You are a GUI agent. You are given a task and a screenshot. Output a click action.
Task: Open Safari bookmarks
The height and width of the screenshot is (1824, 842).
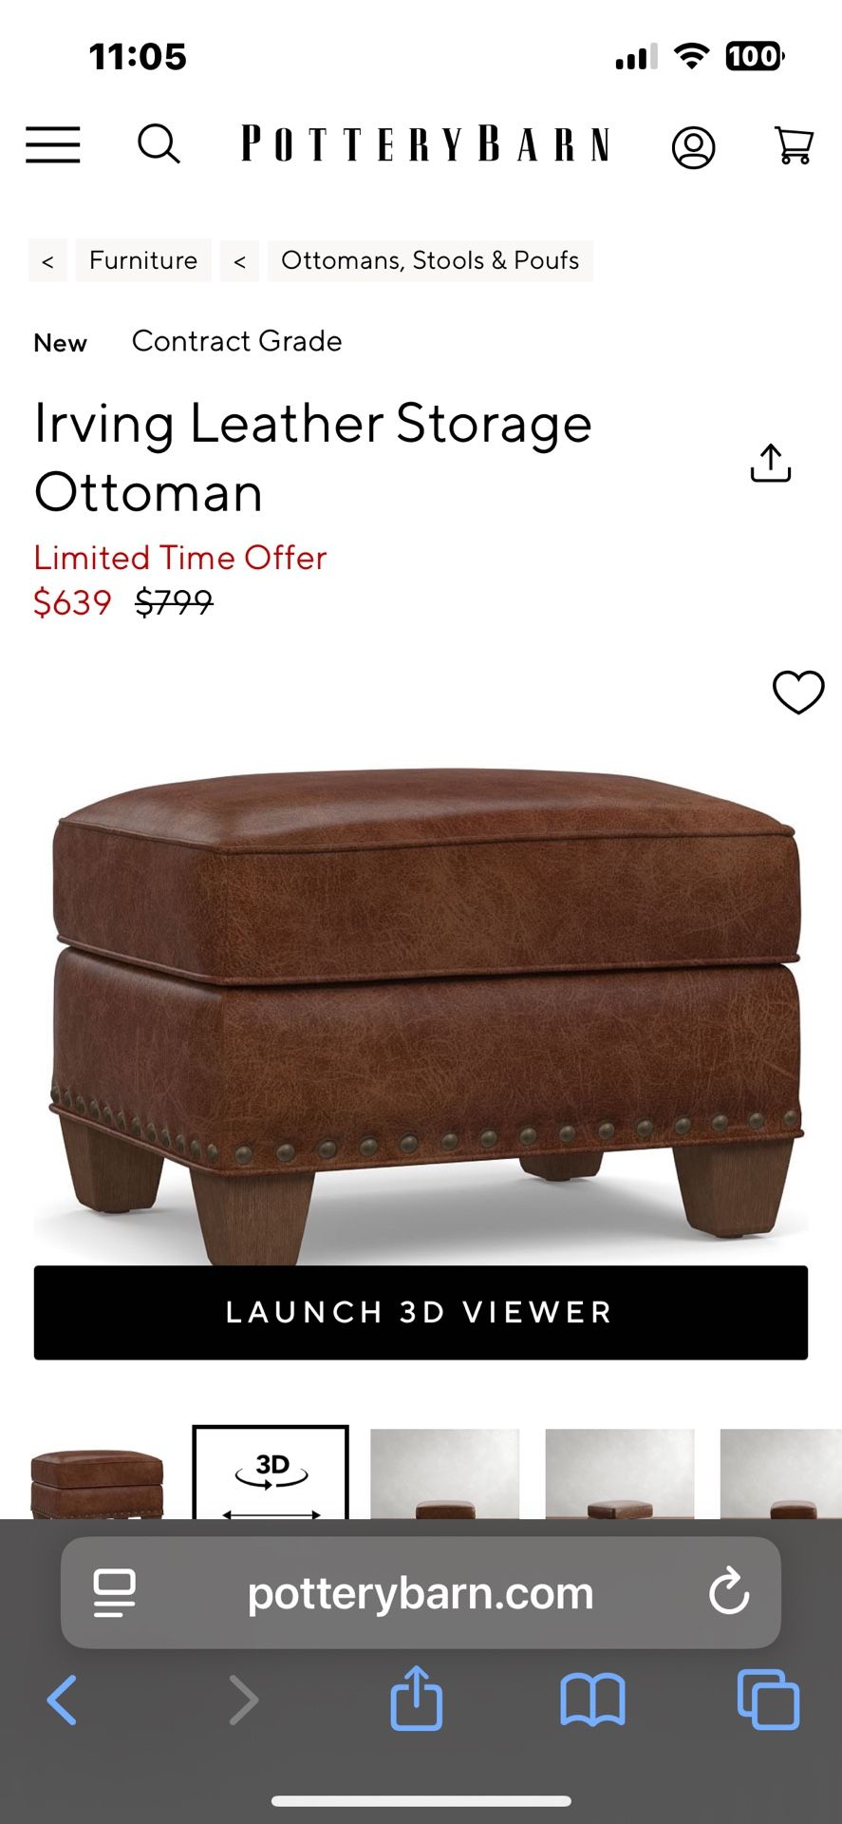(x=592, y=1700)
